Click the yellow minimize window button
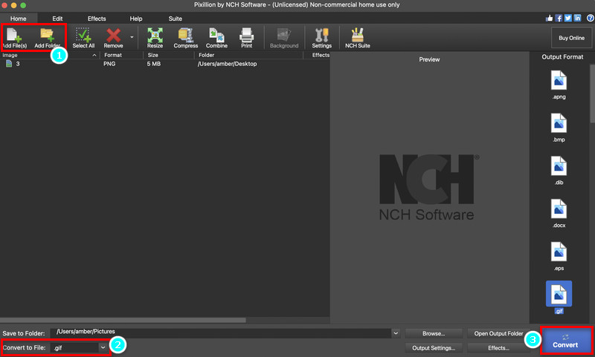 click(13, 5)
